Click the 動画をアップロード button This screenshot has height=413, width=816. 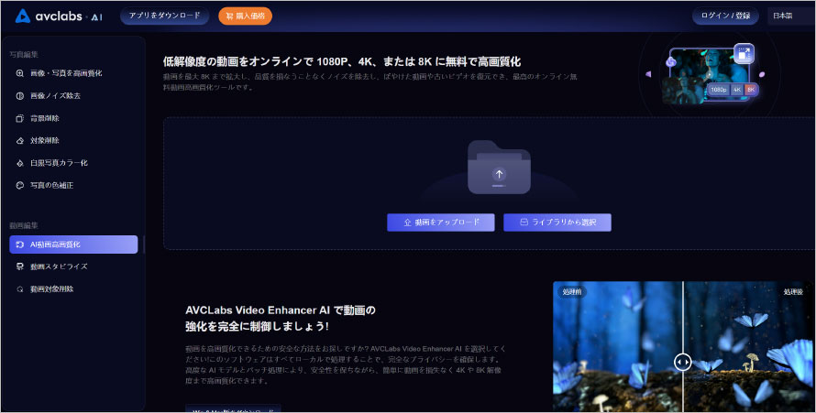[x=441, y=223]
